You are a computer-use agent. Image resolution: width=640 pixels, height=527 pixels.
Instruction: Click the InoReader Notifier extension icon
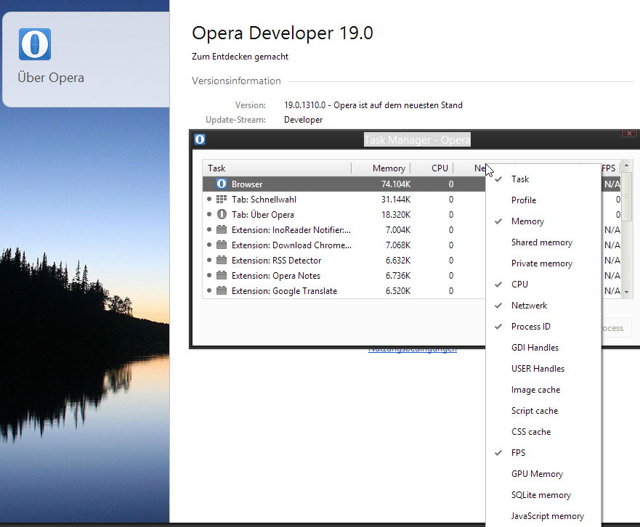pos(222,229)
